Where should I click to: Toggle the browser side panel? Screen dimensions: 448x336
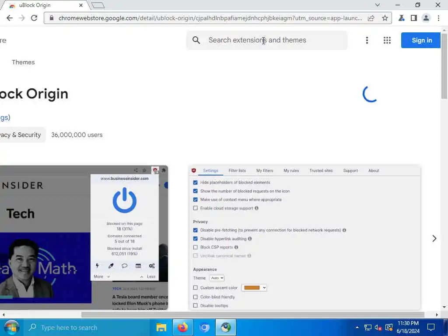click(414, 18)
